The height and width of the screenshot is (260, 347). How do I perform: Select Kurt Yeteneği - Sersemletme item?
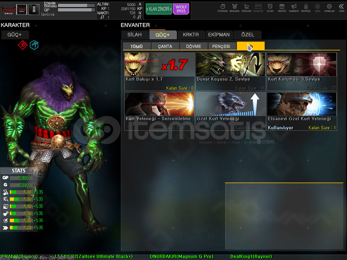[x=160, y=111]
